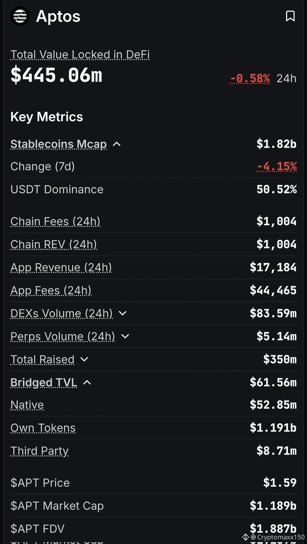This screenshot has height=544, width=307.
Task: Click the Own Tokens label
Action: click(x=43, y=428)
